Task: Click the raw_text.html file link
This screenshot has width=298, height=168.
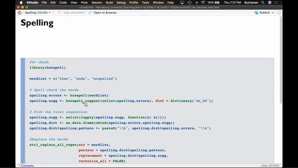Action: 74,13
